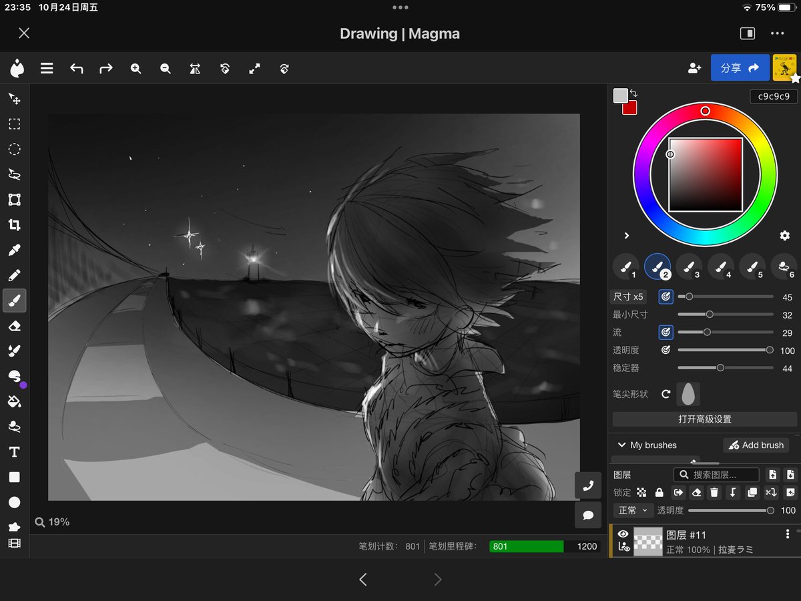The width and height of the screenshot is (801, 601).
Task: Zoom out of the canvas
Action: click(166, 68)
